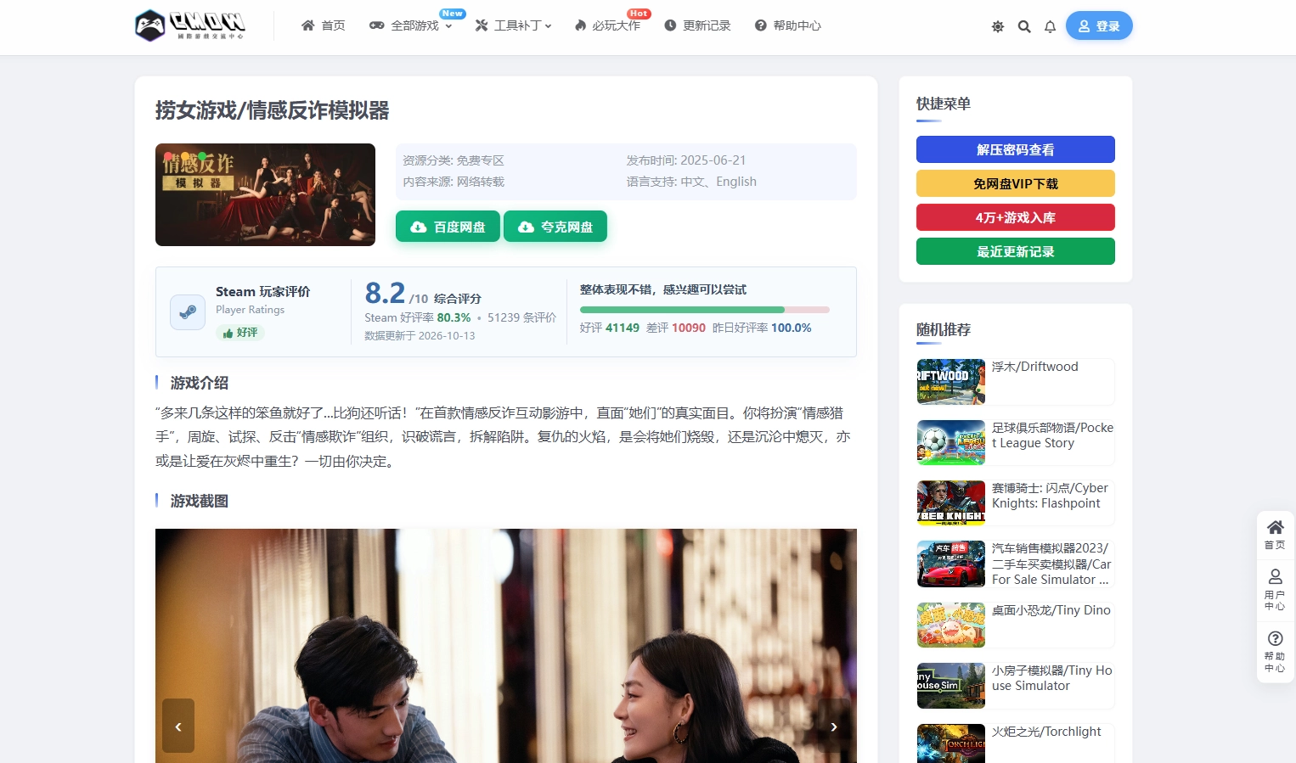
Task: Go to 首页 in the top navigation
Action: 324,25
